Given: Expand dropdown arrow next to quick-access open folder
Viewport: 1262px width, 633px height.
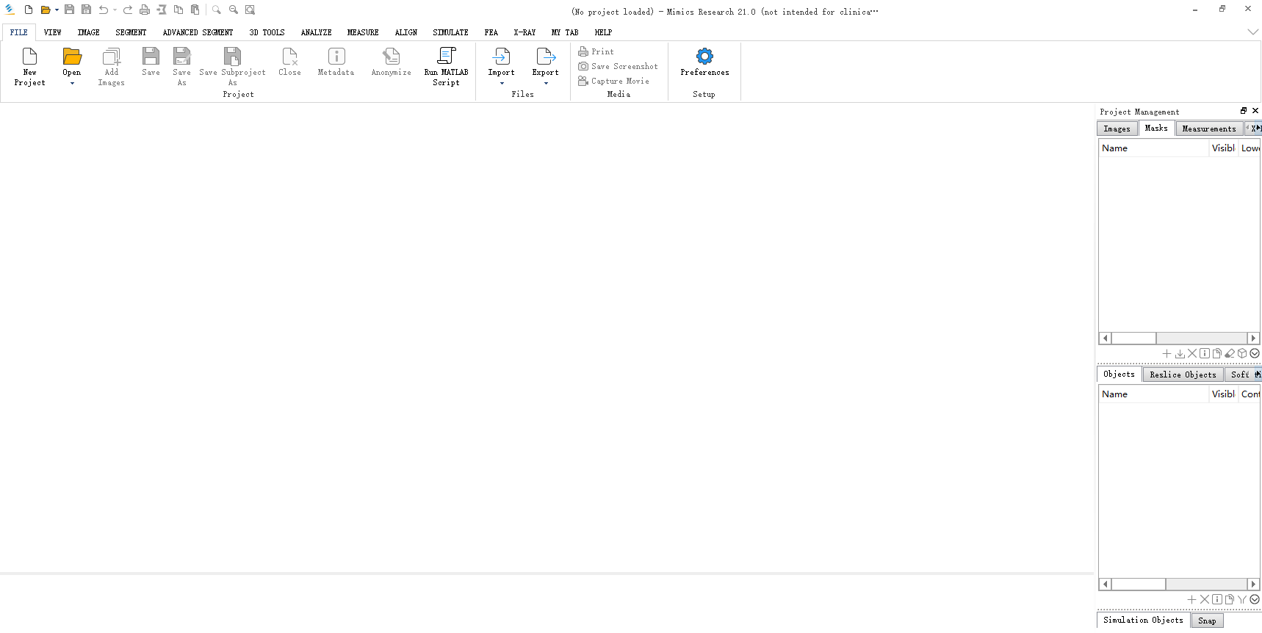Looking at the screenshot, I should coord(57,10).
